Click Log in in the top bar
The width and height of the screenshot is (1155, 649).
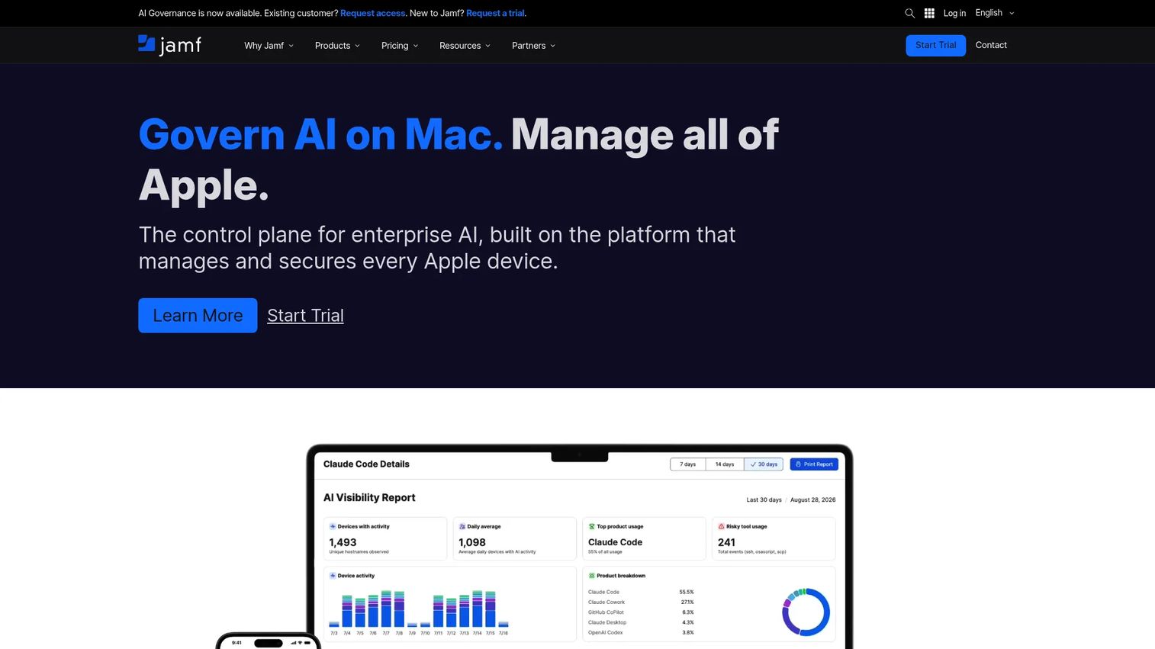click(x=954, y=13)
